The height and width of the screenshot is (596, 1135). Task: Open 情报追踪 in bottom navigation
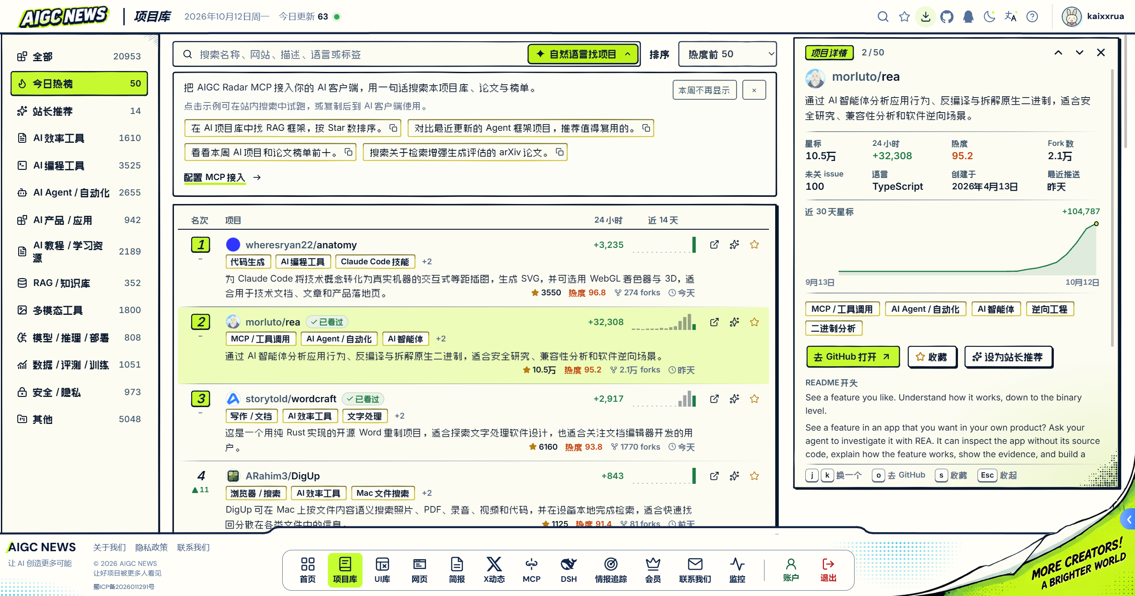(x=611, y=570)
